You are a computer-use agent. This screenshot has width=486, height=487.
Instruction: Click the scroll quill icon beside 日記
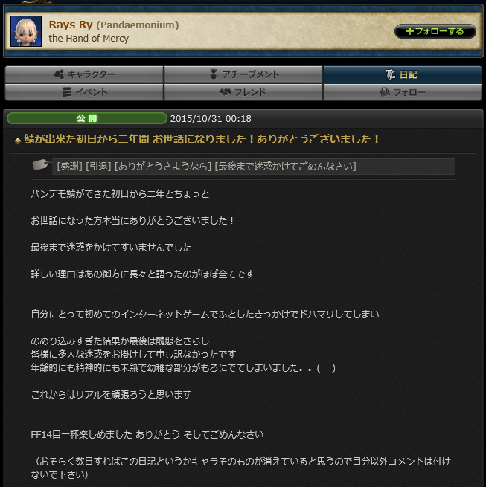tap(391, 74)
